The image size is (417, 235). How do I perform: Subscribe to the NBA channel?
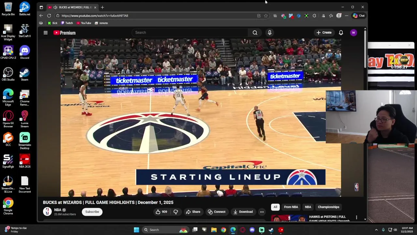(x=92, y=212)
